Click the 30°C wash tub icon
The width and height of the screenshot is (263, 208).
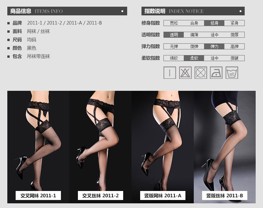point(232,72)
